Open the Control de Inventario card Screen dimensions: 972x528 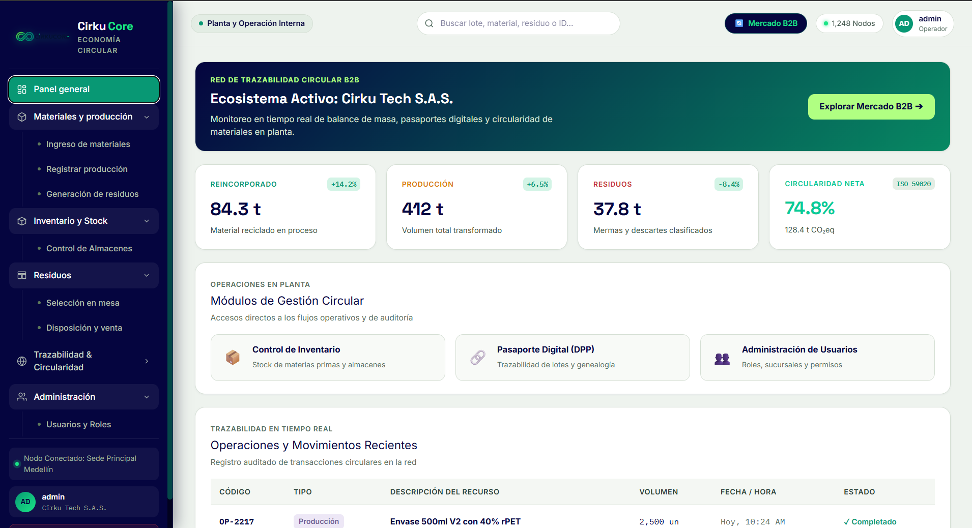click(x=328, y=358)
